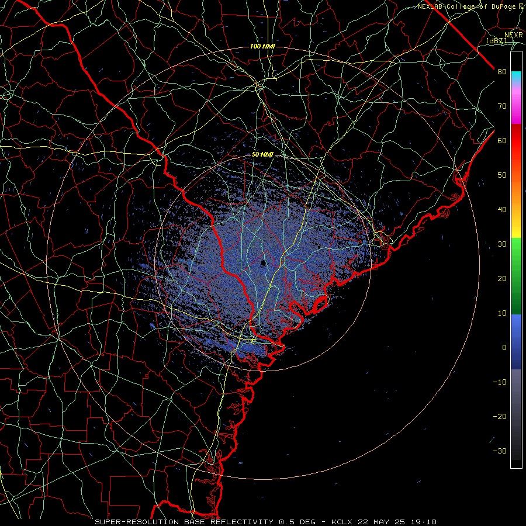Screen dimensions: 526x526
Task: Click the 50 NMI range ring label
Action: [262, 155]
